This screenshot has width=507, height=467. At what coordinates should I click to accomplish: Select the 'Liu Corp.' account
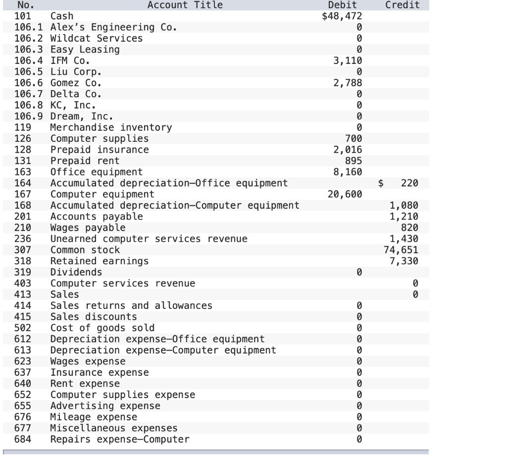pyautogui.click(x=76, y=71)
